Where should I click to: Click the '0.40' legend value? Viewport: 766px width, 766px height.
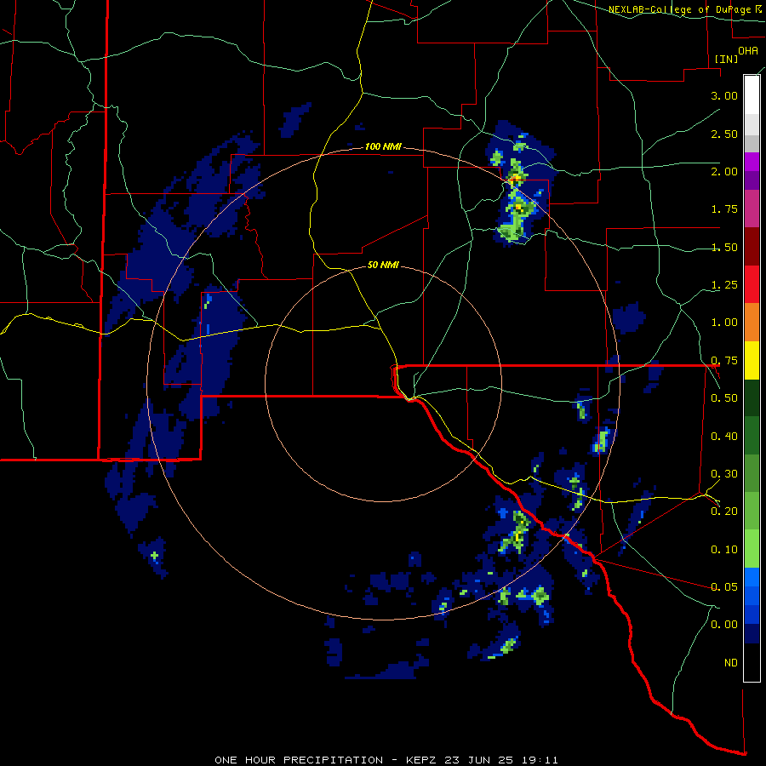coord(724,437)
